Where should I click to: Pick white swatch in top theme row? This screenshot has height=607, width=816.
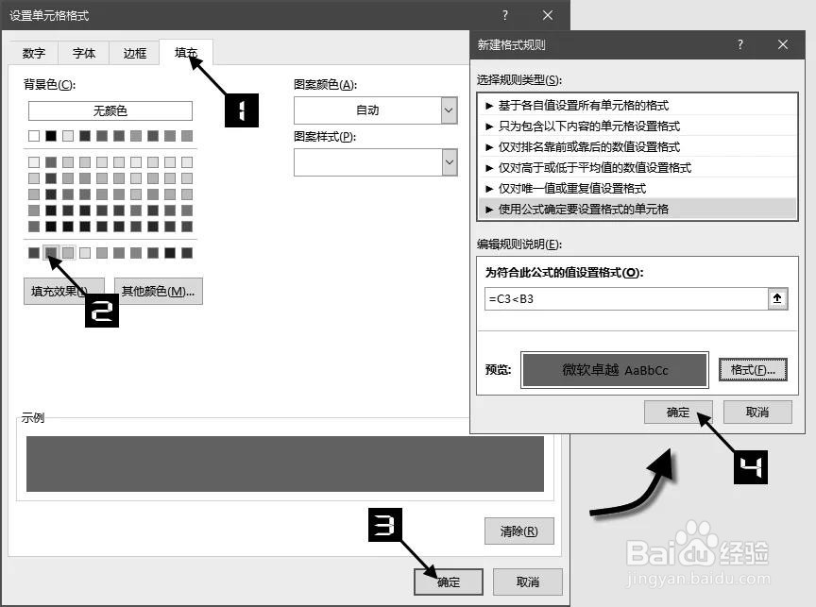[34, 136]
